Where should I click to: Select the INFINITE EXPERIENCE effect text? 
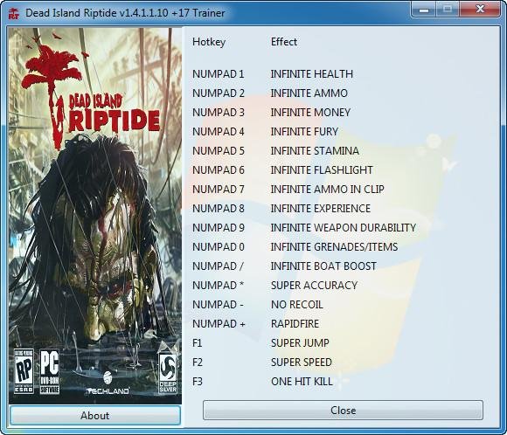(x=321, y=209)
